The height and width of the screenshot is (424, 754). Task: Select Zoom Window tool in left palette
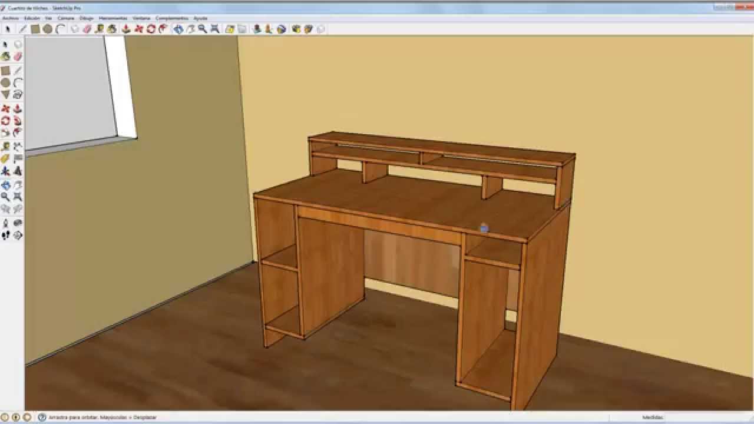[x=18, y=197]
